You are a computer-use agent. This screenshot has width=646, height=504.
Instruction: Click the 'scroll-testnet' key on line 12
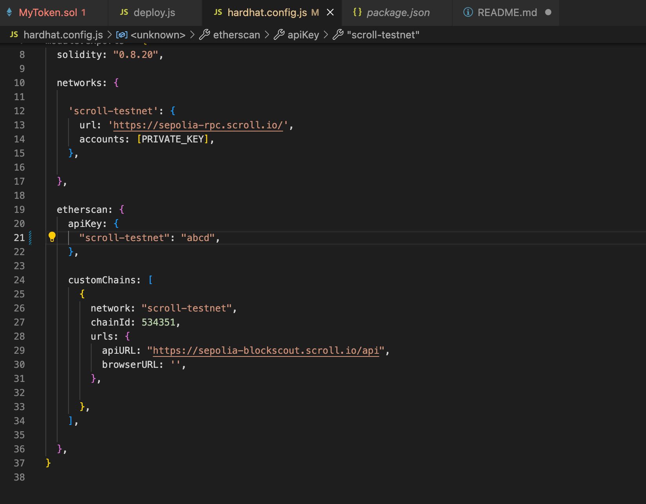[113, 111]
